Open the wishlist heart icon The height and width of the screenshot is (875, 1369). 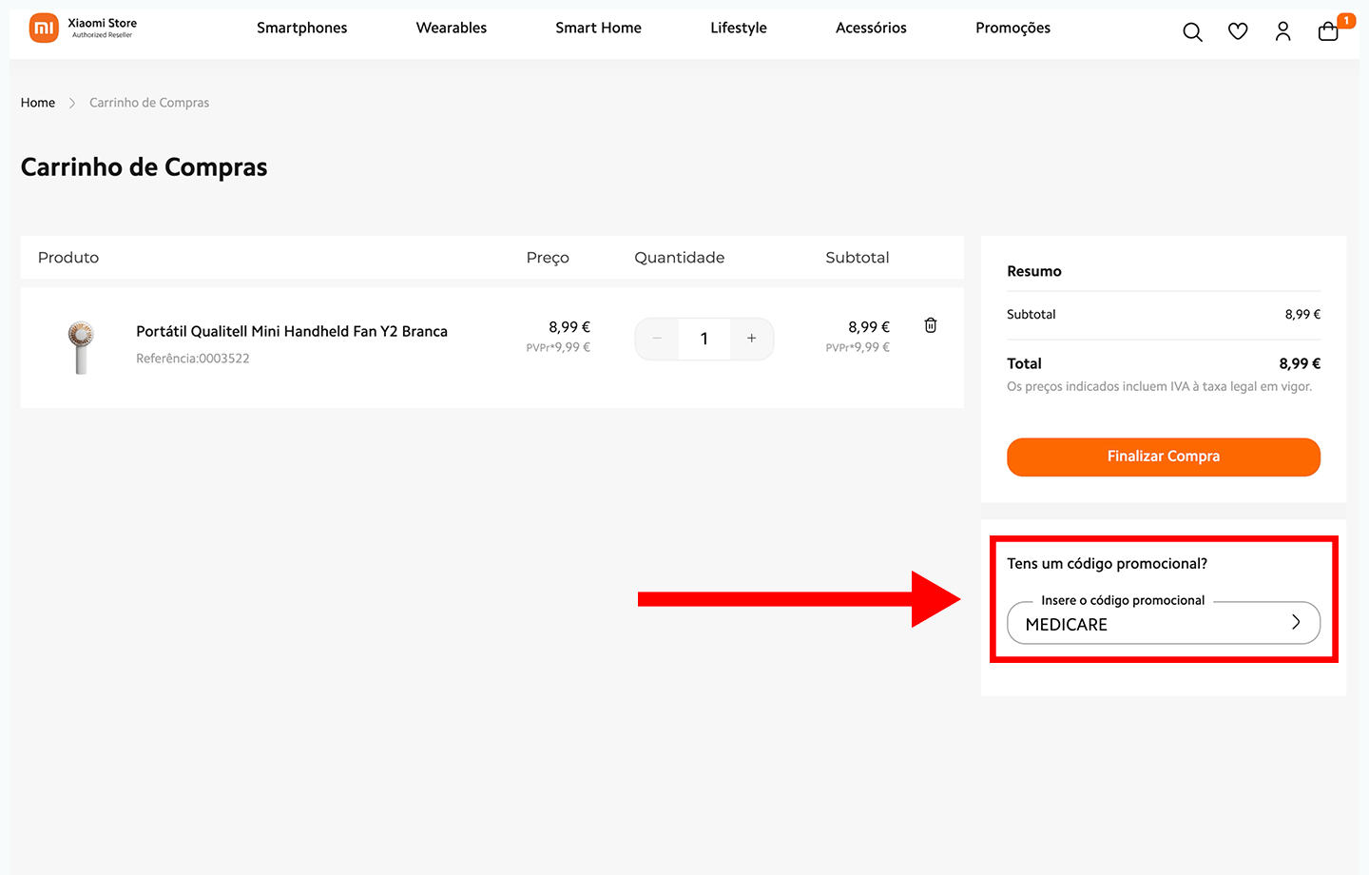point(1238,32)
